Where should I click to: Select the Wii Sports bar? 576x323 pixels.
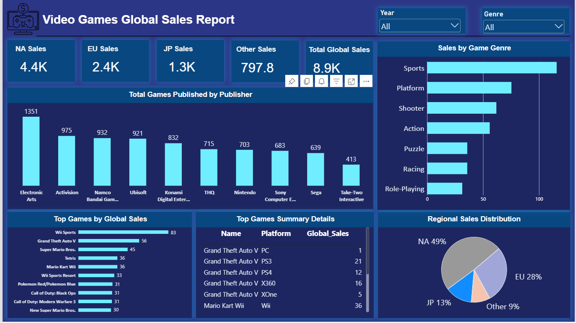123,232
